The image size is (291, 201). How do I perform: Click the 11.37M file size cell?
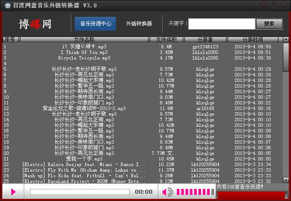(166, 170)
